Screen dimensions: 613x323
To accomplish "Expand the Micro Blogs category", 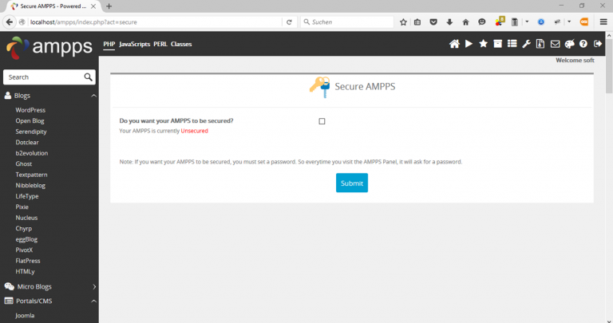I will click(x=93, y=286).
